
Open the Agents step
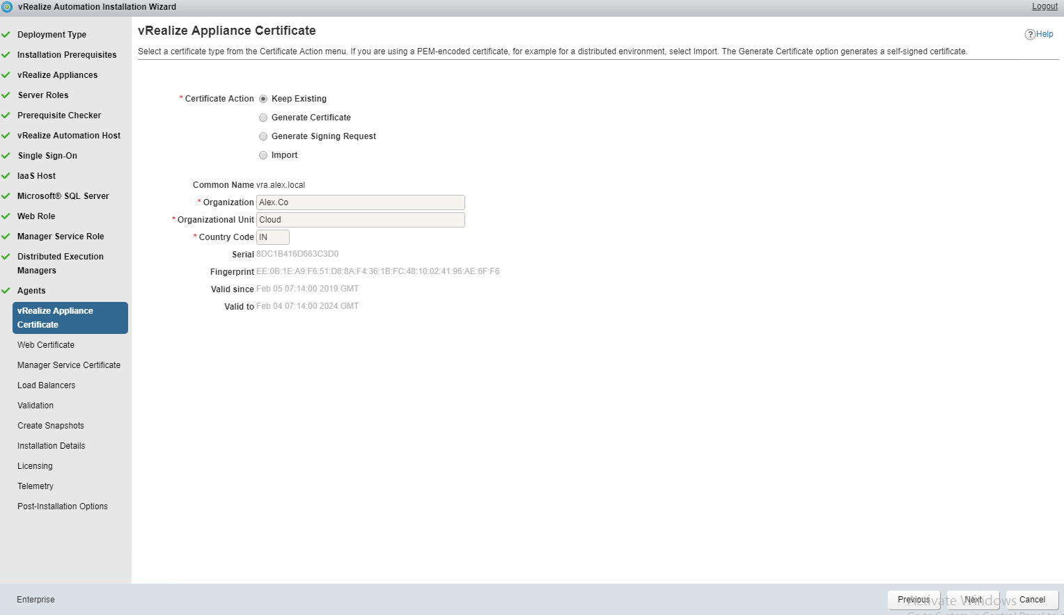click(x=31, y=291)
